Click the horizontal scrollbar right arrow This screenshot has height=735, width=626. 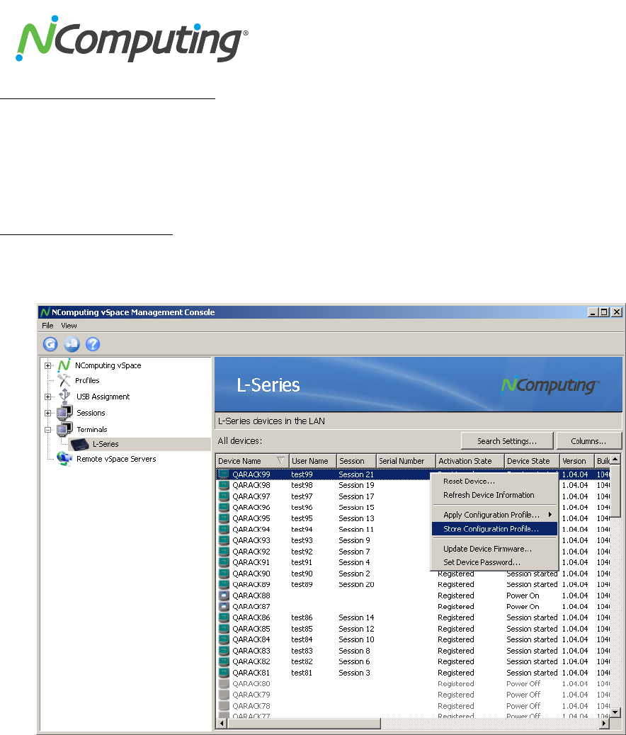605,723
